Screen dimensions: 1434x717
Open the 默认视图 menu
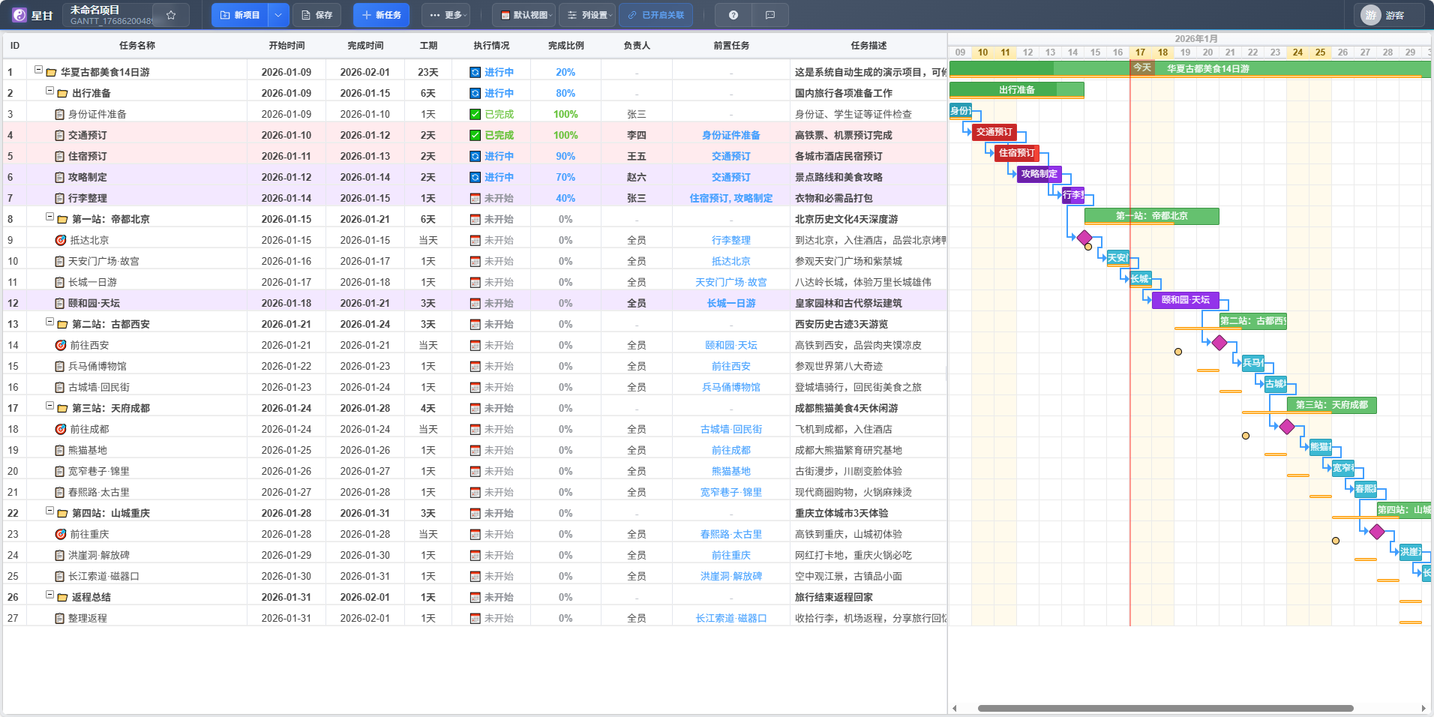pos(523,14)
